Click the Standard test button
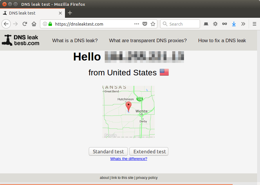Image resolution: width=260 pixels, height=185 pixels. (x=108, y=152)
